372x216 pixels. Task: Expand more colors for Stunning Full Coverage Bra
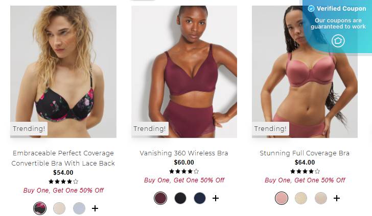coord(336,198)
